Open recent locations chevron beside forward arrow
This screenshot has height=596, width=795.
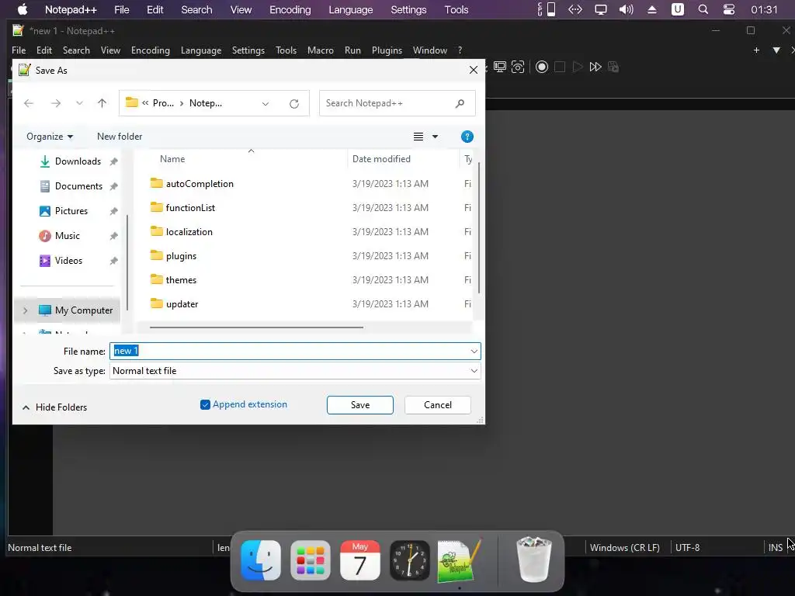point(80,103)
